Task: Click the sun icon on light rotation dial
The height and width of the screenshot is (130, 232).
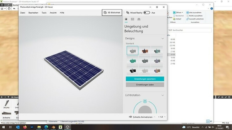Action: [x=145, y=101]
